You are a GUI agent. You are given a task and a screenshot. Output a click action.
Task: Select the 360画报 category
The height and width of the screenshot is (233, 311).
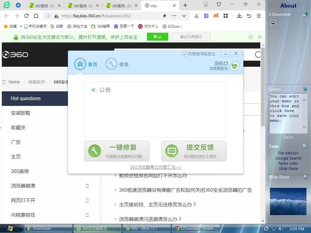click(20, 171)
